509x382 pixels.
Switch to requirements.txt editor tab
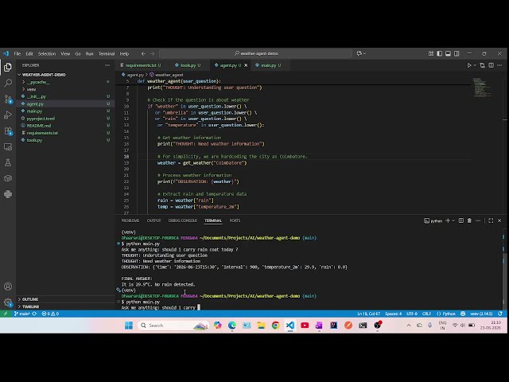tap(141, 65)
